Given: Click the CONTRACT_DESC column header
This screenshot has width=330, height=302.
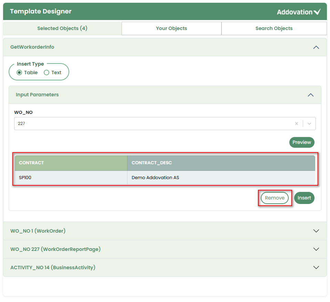Looking at the screenshot, I should (221, 163).
